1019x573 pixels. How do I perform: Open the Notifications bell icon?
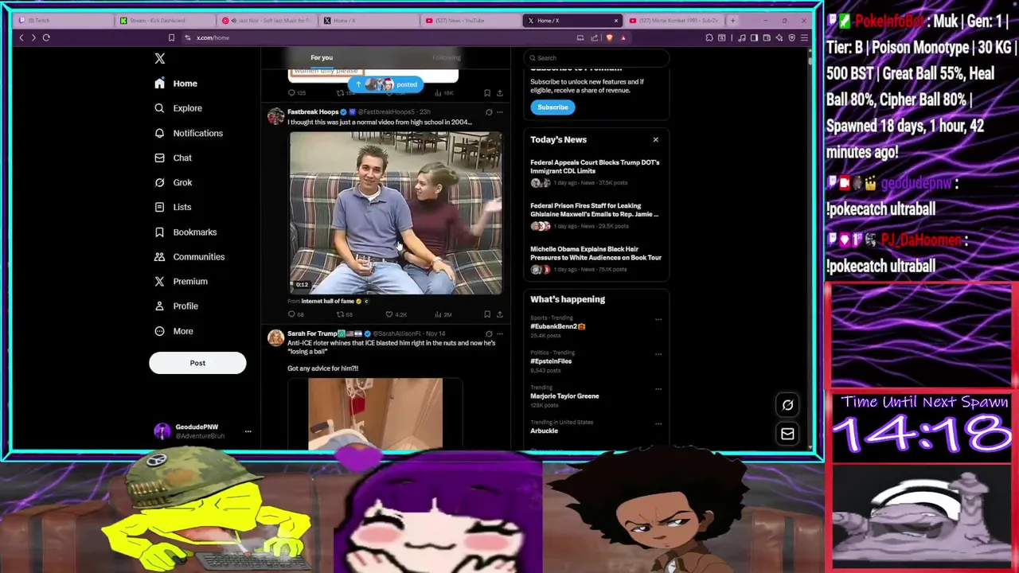[159, 133]
